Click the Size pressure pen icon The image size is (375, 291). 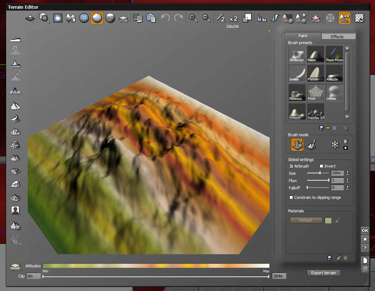(x=348, y=173)
